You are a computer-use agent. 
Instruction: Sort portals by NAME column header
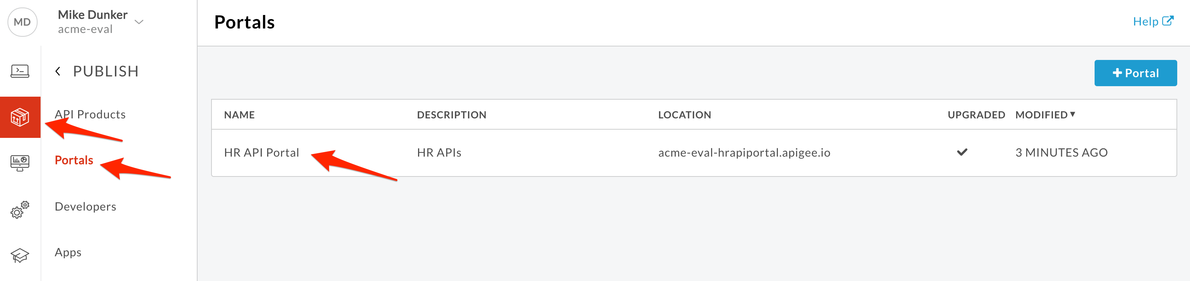[239, 115]
